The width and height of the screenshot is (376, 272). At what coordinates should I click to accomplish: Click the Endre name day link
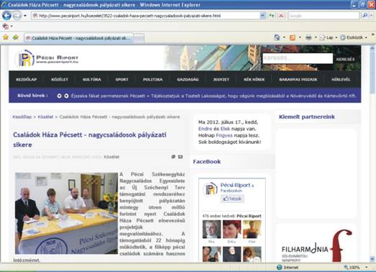pyautogui.click(x=205, y=129)
